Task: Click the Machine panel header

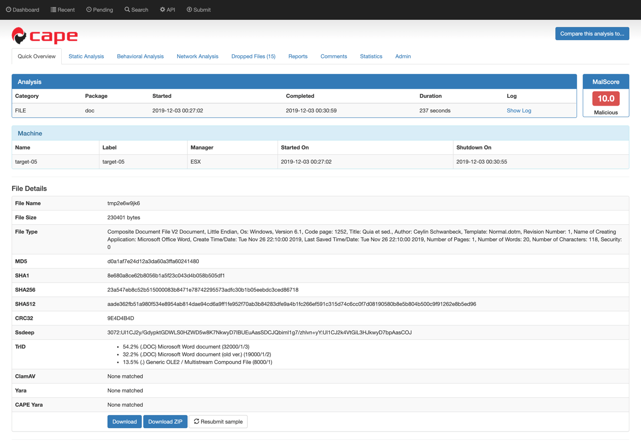Action: click(320, 133)
